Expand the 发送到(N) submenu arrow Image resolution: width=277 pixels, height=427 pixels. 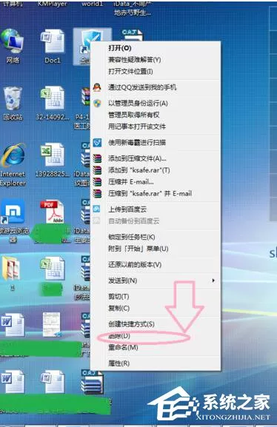(x=213, y=280)
